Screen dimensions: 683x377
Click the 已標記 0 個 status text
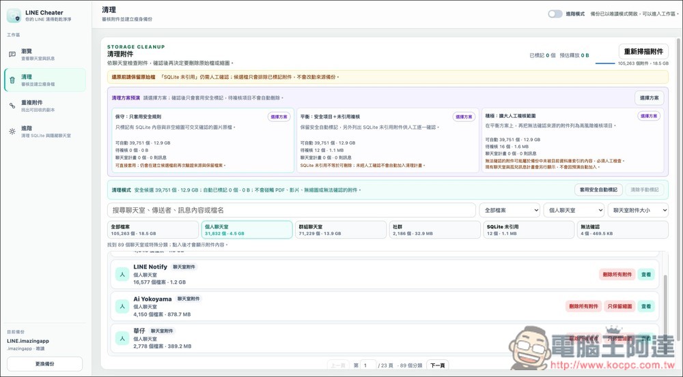pyautogui.click(x=542, y=55)
